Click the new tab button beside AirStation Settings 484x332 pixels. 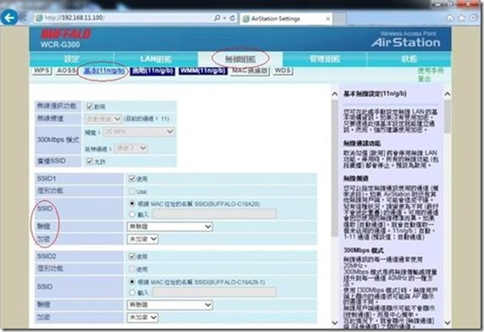[340, 19]
